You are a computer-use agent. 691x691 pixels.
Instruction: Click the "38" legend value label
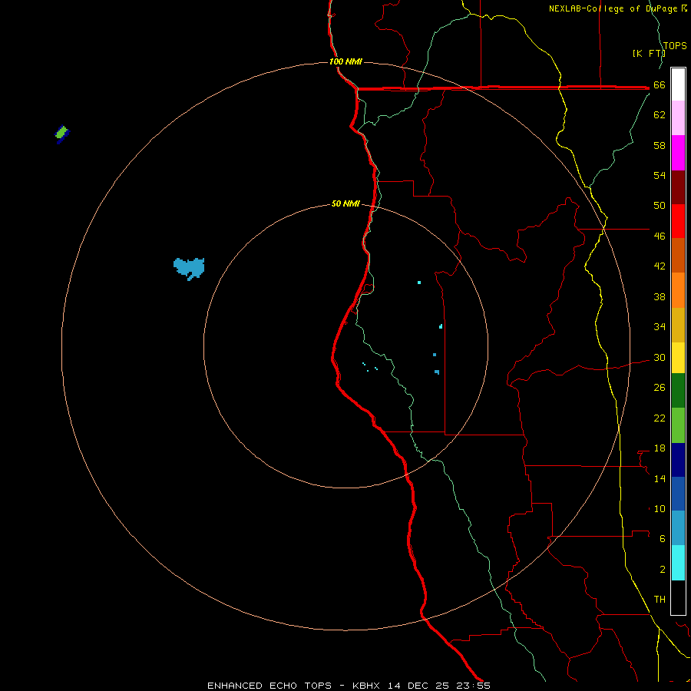tap(660, 297)
